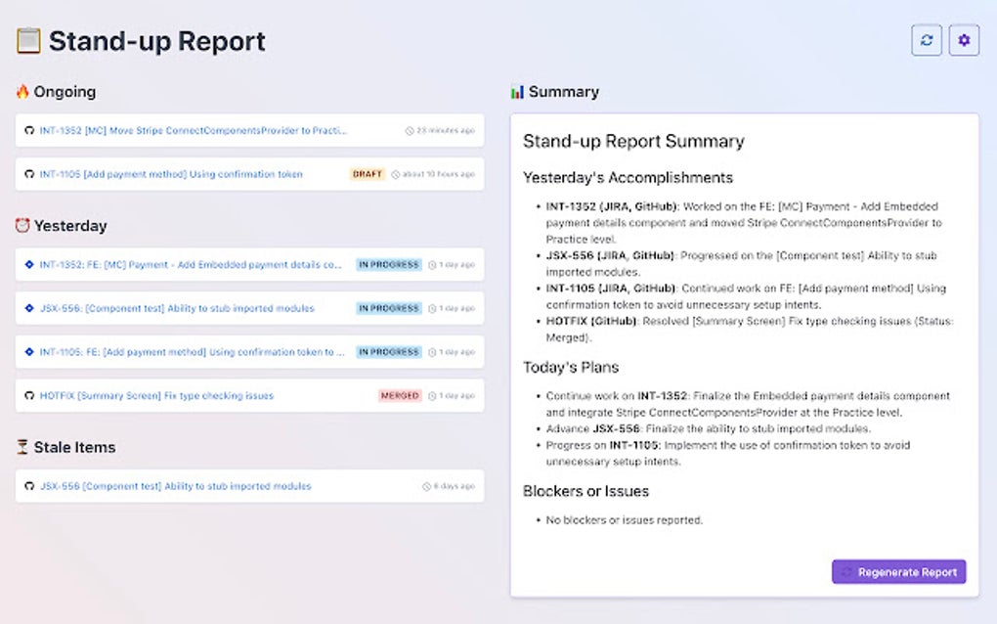Image resolution: width=997 pixels, height=624 pixels.
Task: Click GitHub icon beside the HOTFIX item
Action: pyautogui.click(x=29, y=396)
